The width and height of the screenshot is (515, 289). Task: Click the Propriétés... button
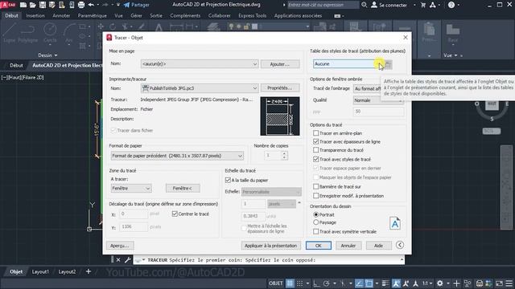coord(280,88)
